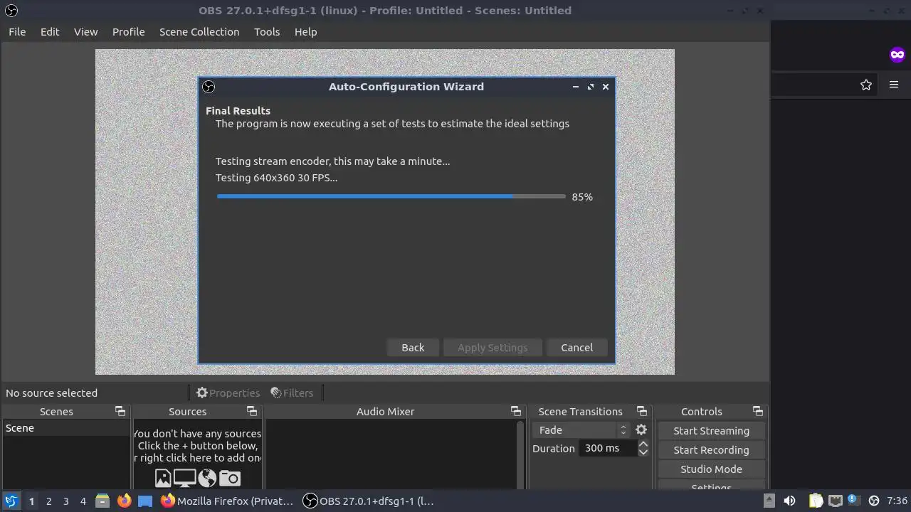Click the OBS taskbar window button
Viewport: 911px width, 512px height.
pyautogui.click(x=369, y=501)
